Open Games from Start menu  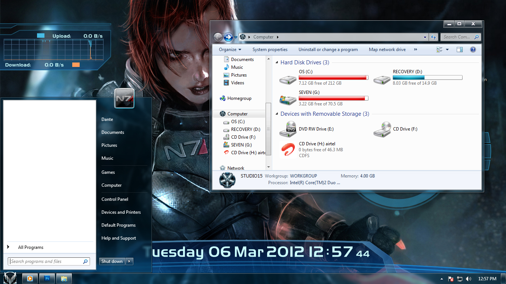click(108, 172)
